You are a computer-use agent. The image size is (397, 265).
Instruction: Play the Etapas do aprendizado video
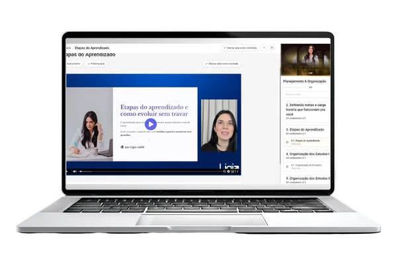151,125
